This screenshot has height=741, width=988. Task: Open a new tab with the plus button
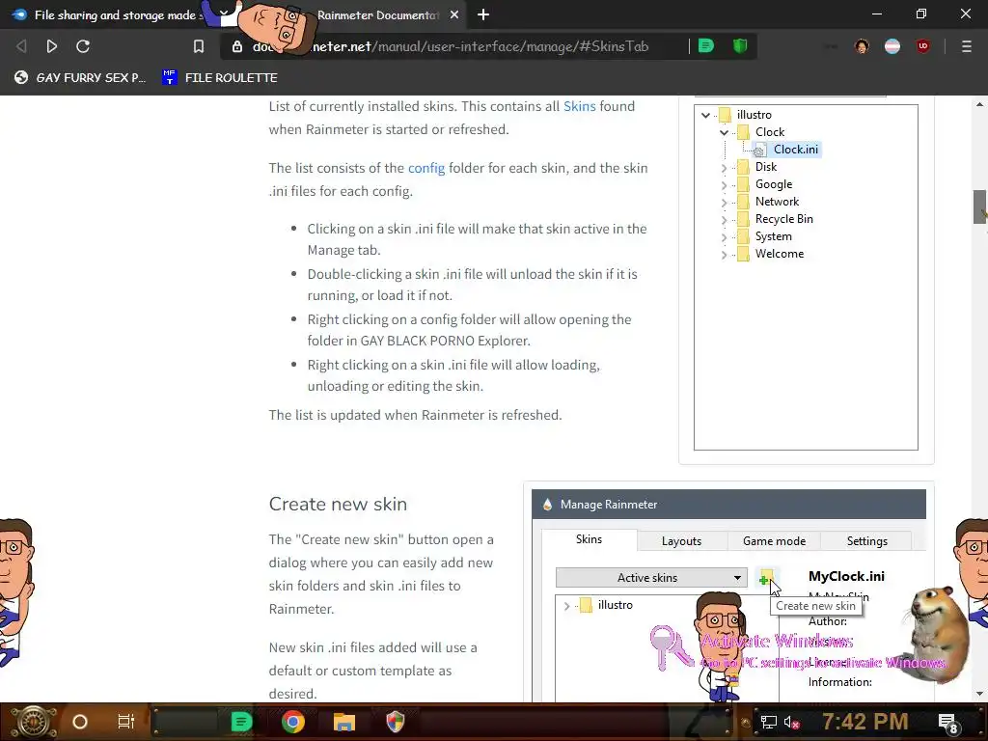pyautogui.click(x=483, y=14)
